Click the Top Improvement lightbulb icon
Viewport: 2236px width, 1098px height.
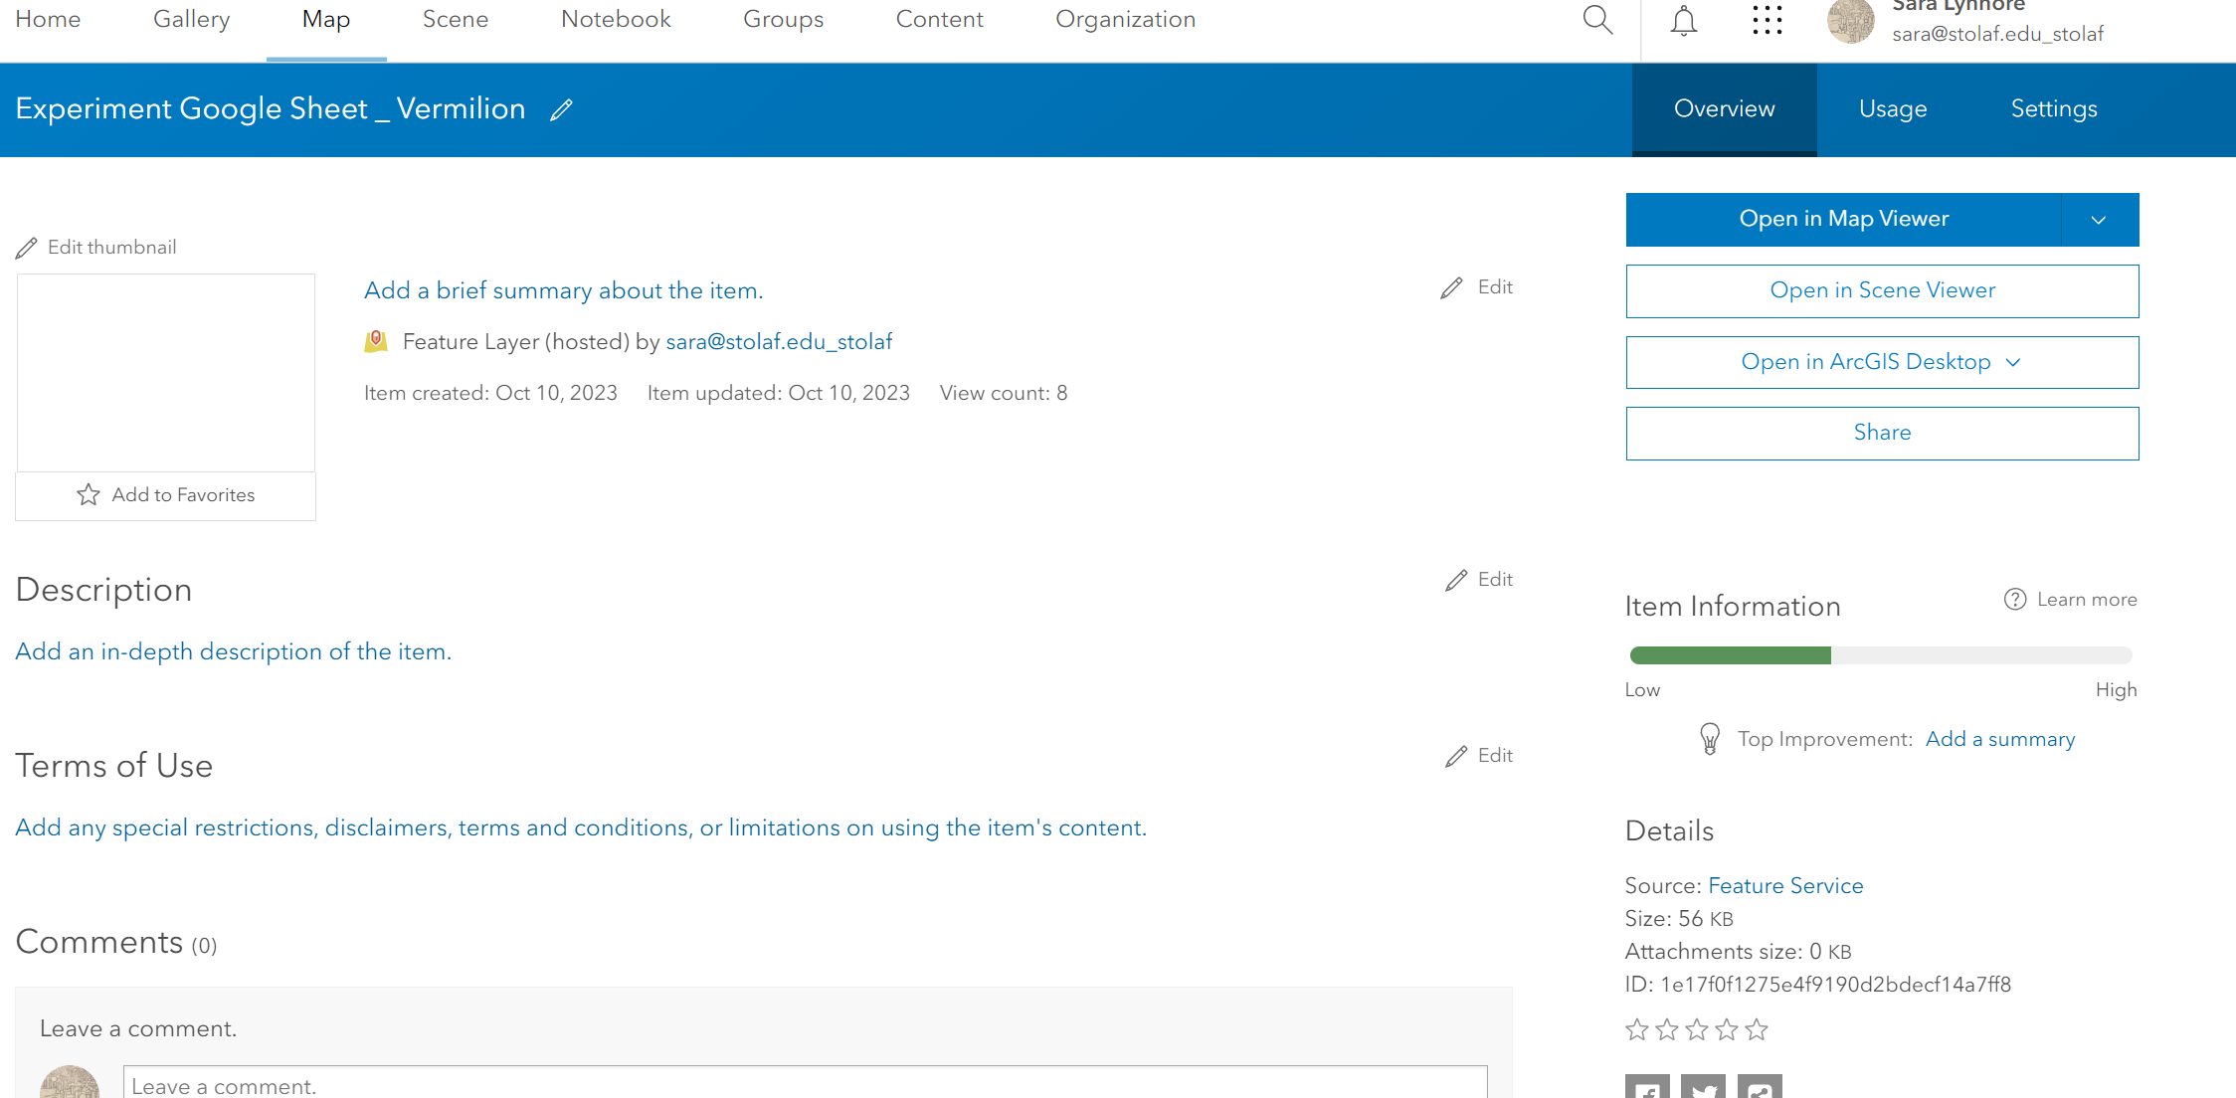click(1710, 739)
